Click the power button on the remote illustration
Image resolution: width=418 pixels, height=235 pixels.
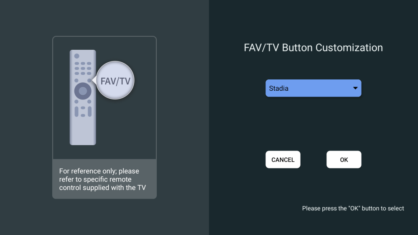[76, 56]
